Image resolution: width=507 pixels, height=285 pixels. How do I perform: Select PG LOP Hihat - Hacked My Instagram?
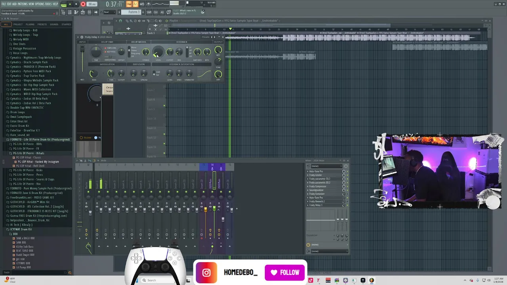(37, 161)
